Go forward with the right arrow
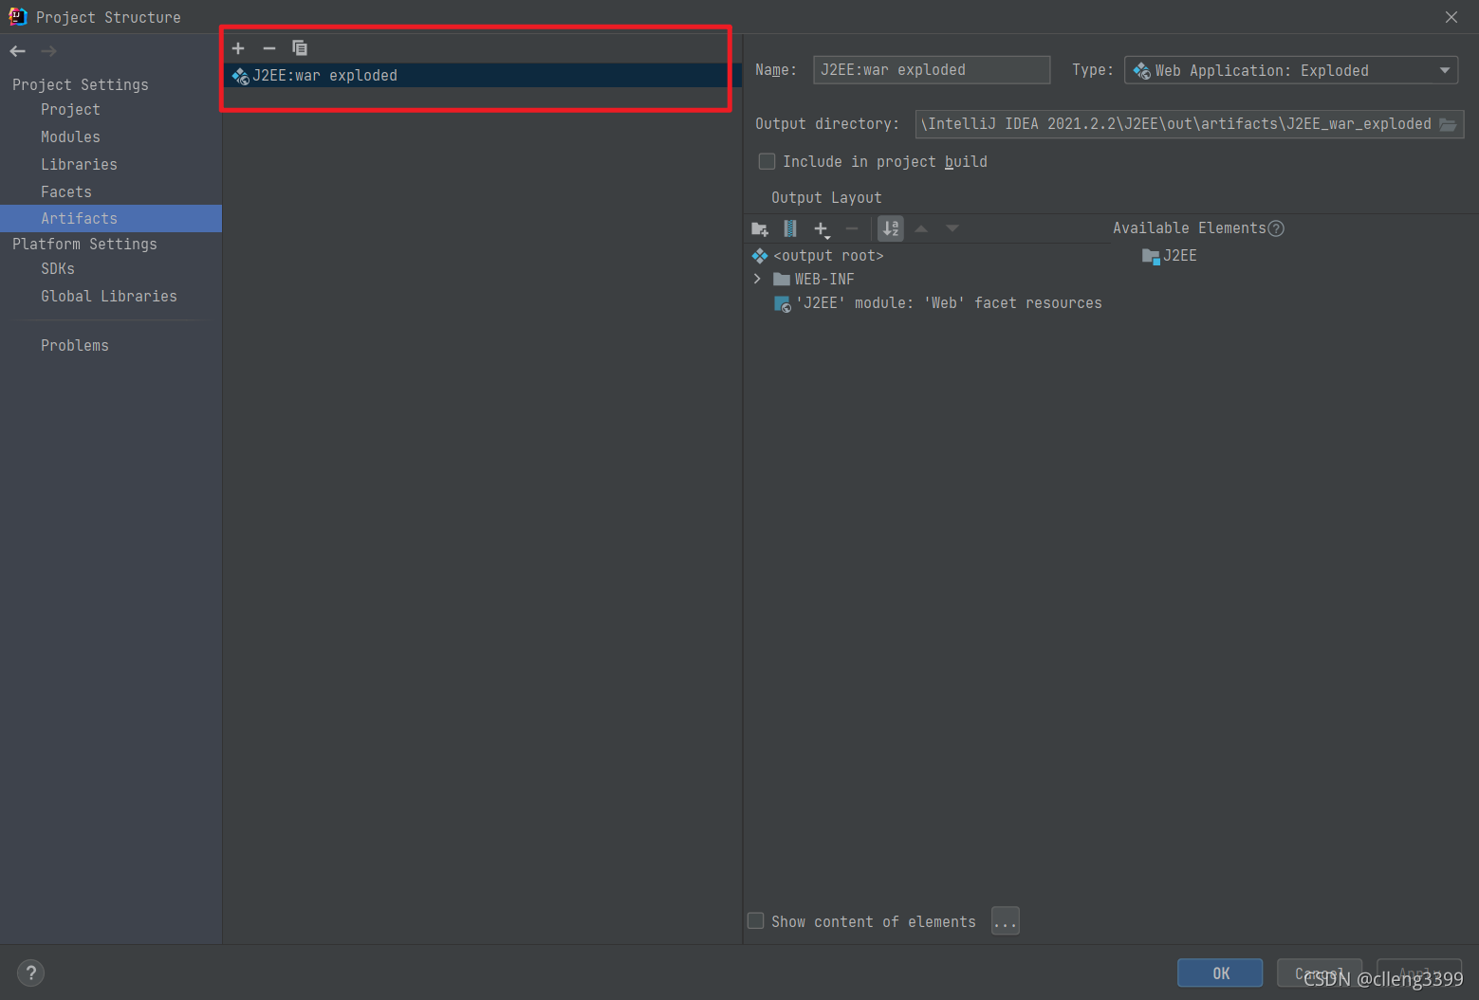The width and height of the screenshot is (1479, 1000). tap(49, 51)
